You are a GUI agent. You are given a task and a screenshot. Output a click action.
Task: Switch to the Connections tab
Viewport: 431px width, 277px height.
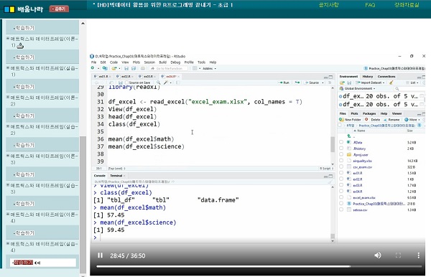point(386,77)
